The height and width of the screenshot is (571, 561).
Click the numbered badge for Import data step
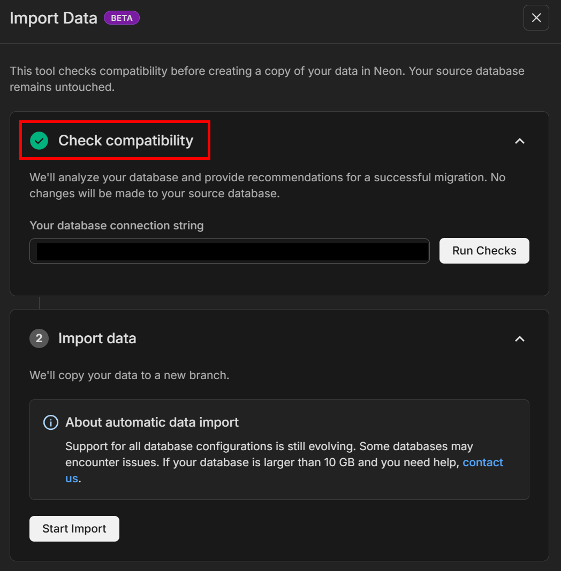38,338
